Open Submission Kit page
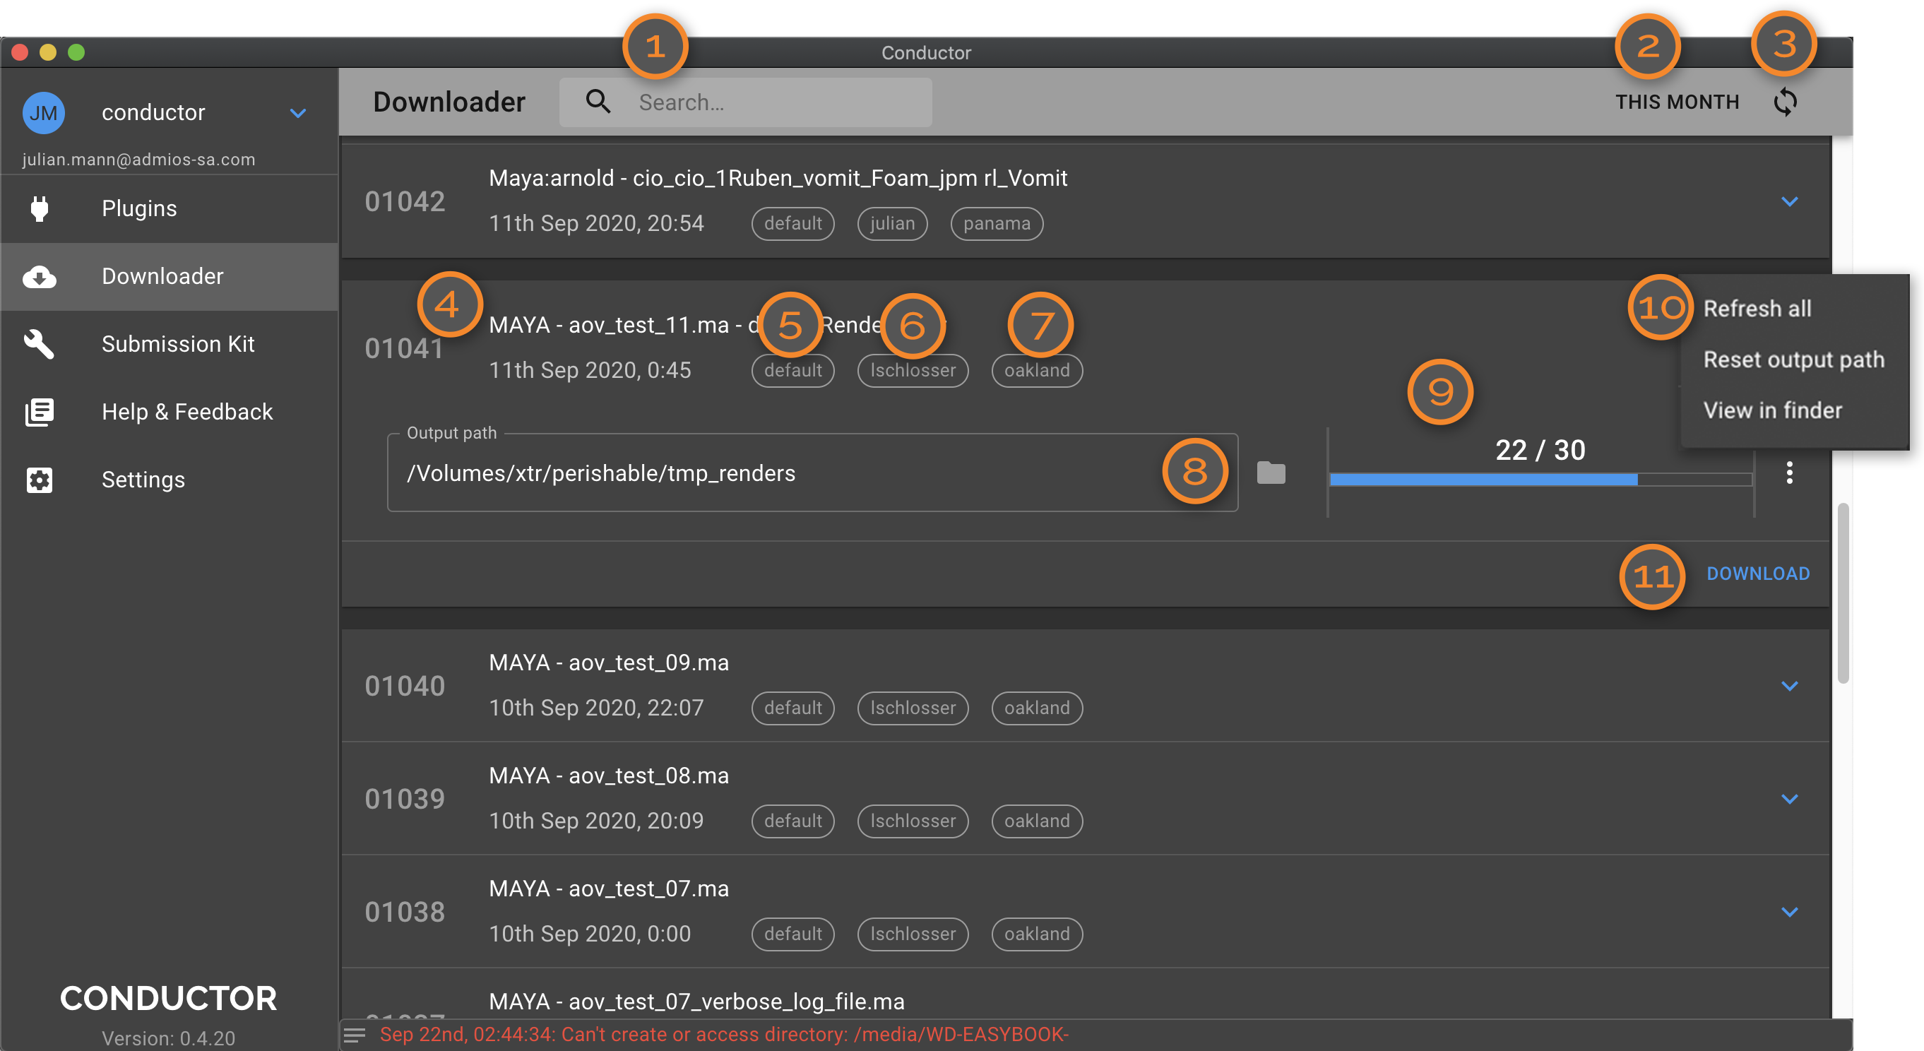Screen dimensions: 1924x1051 tap(170, 345)
